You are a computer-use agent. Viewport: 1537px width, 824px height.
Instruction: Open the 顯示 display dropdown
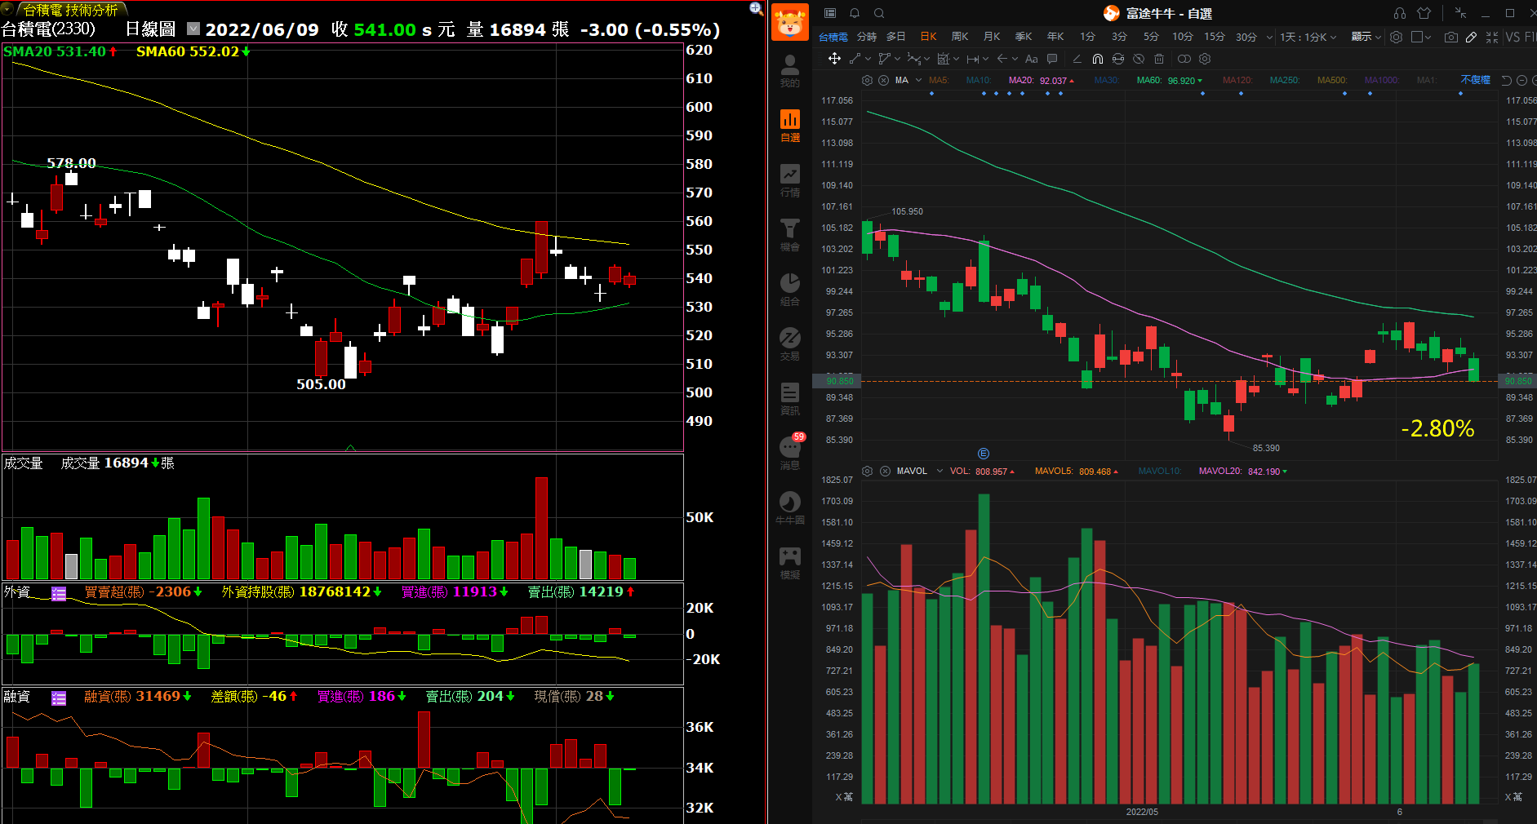(1366, 37)
